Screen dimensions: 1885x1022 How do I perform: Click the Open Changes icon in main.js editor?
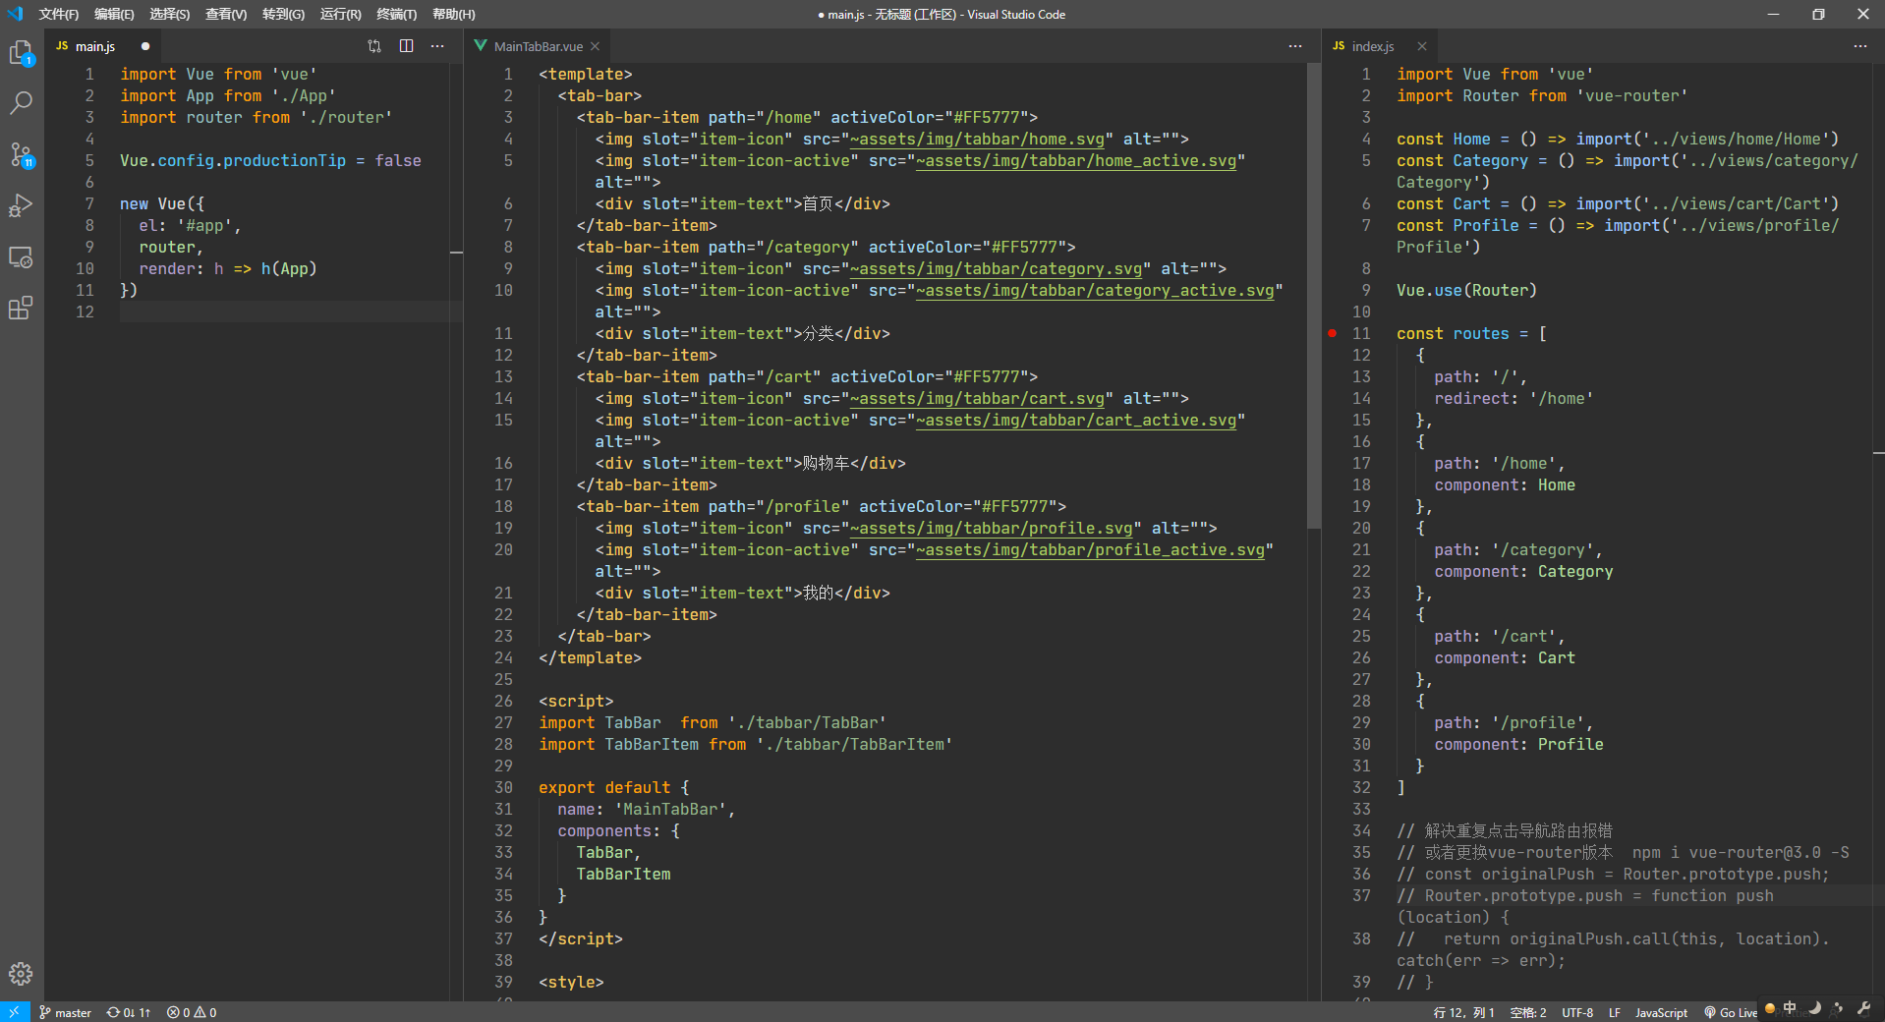[x=374, y=46]
